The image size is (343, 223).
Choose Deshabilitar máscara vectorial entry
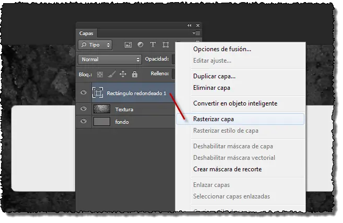tap(234, 158)
